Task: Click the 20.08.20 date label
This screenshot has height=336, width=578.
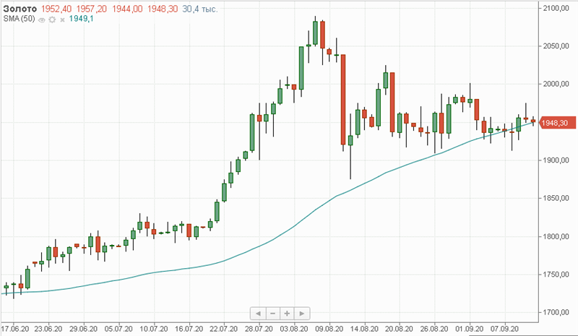Action: click(x=400, y=329)
